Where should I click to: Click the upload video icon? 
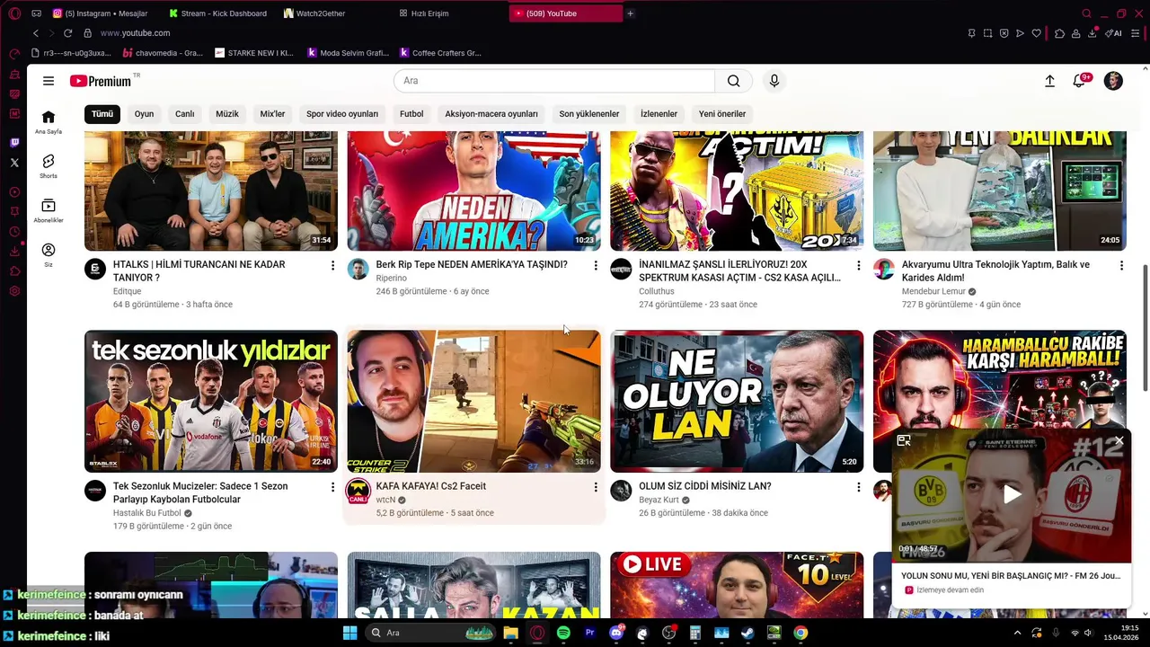pyautogui.click(x=1049, y=81)
